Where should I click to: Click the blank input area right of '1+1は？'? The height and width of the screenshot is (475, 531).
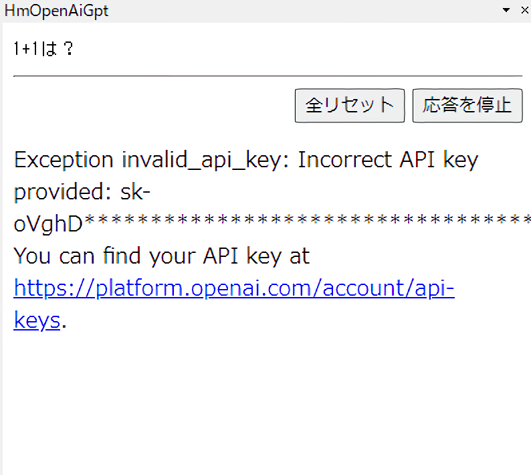(301, 50)
